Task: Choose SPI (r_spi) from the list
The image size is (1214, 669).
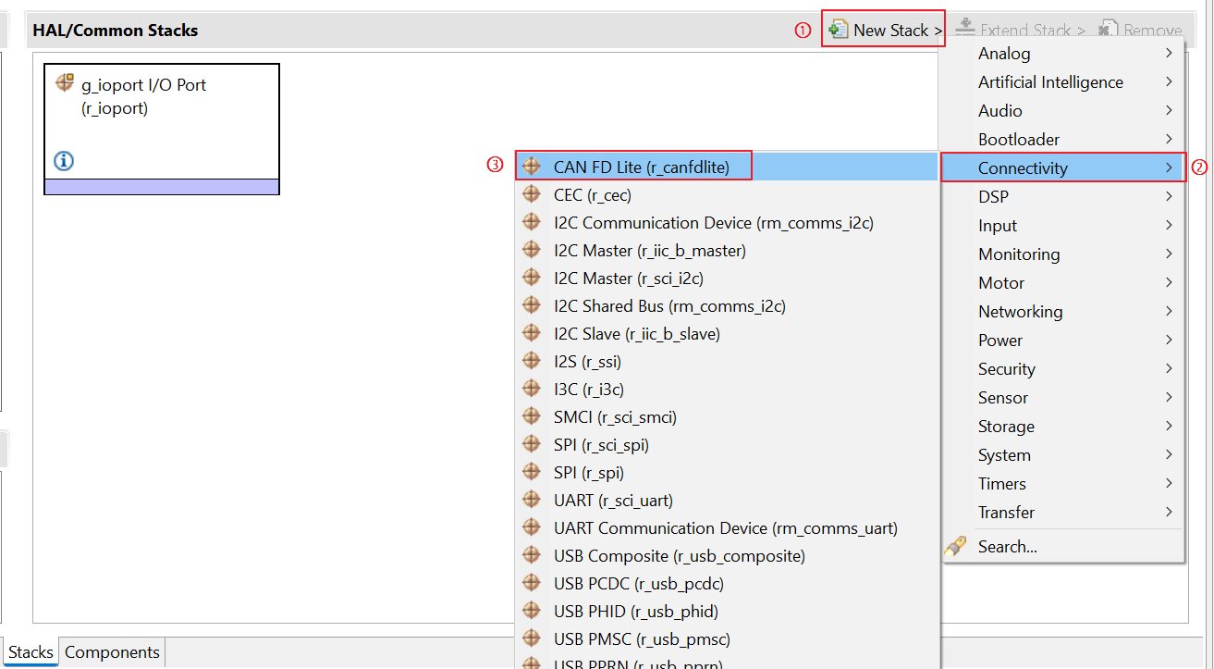Action: tap(589, 473)
